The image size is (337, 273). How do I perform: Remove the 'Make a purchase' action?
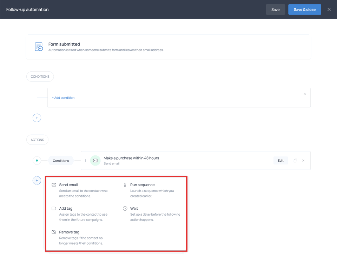pos(303,161)
